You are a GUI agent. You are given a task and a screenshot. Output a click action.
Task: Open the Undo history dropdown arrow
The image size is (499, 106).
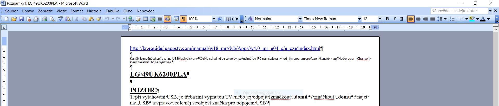coord(113,19)
